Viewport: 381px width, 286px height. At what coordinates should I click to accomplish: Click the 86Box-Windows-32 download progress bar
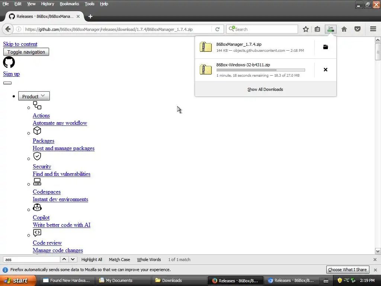point(261,70)
